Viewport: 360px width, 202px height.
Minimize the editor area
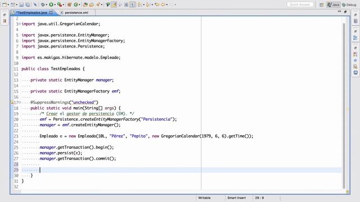pos(339,11)
